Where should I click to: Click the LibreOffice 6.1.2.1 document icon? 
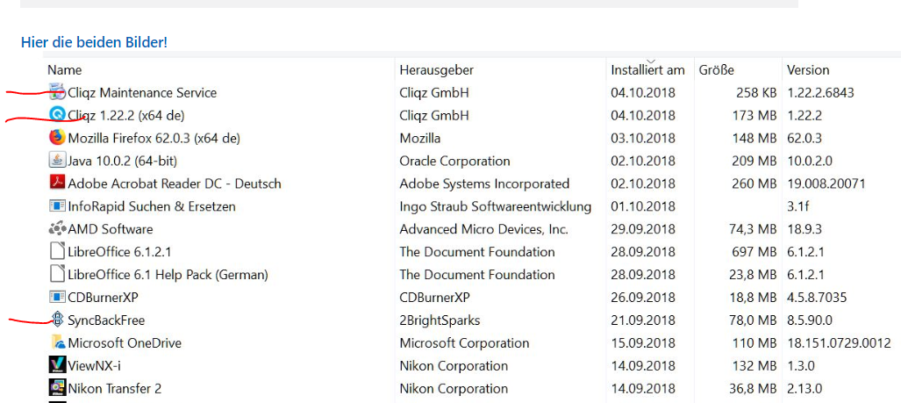(x=57, y=252)
